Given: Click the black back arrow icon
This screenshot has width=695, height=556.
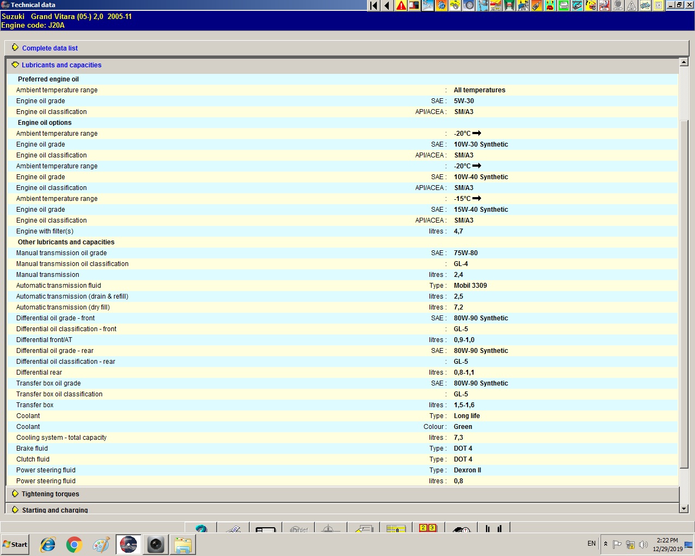Looking at the screenshot, I should click(387, 5).
